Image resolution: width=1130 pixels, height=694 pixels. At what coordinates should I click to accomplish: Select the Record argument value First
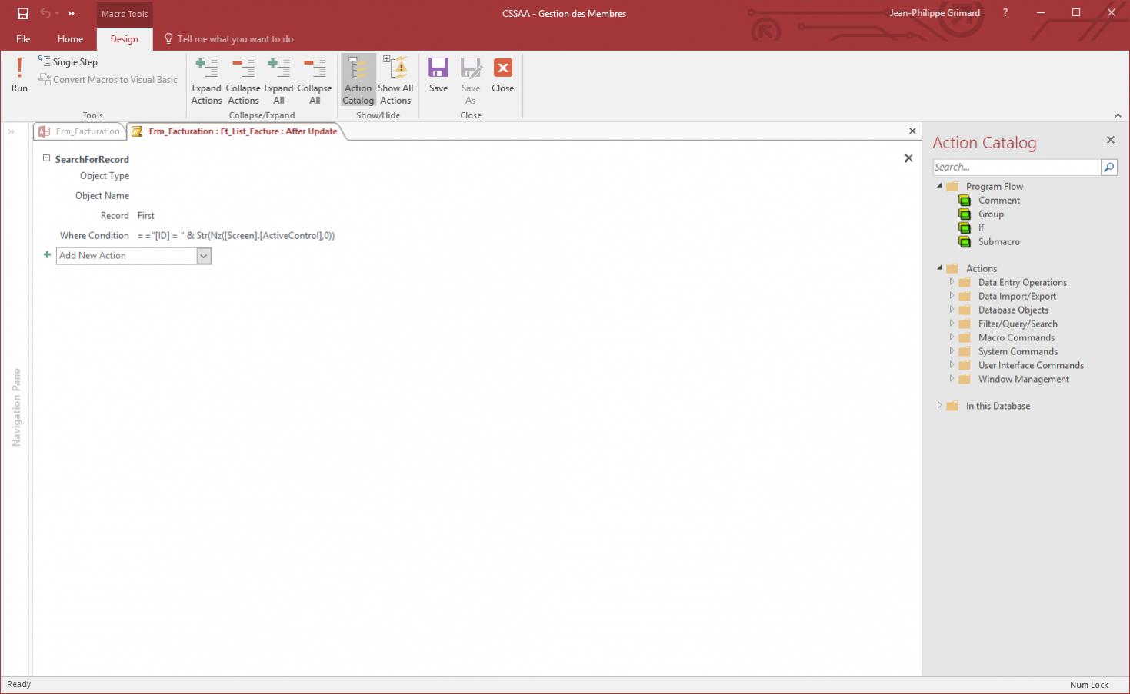click(146, 216)
